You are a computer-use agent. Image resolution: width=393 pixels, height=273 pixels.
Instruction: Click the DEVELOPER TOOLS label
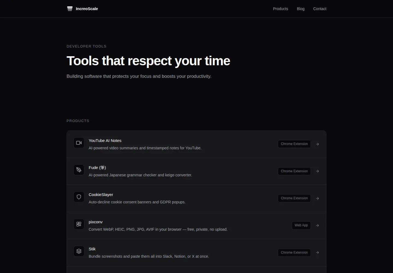coord(87,46)
